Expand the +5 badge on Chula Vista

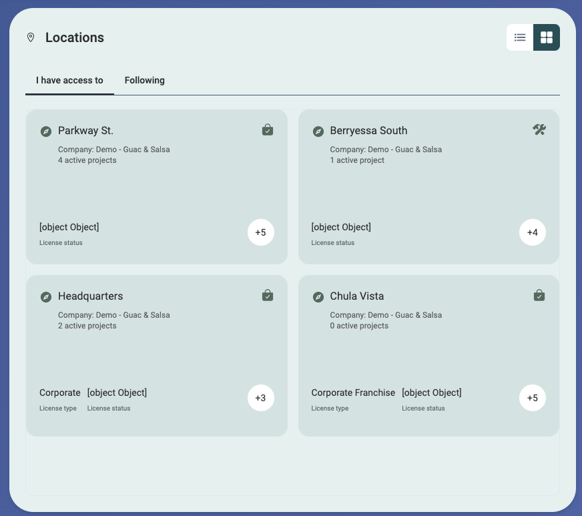coord(532,398)
